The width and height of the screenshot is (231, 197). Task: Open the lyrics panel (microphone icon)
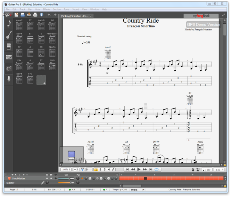pyautogui.click(x=9, y=79)
